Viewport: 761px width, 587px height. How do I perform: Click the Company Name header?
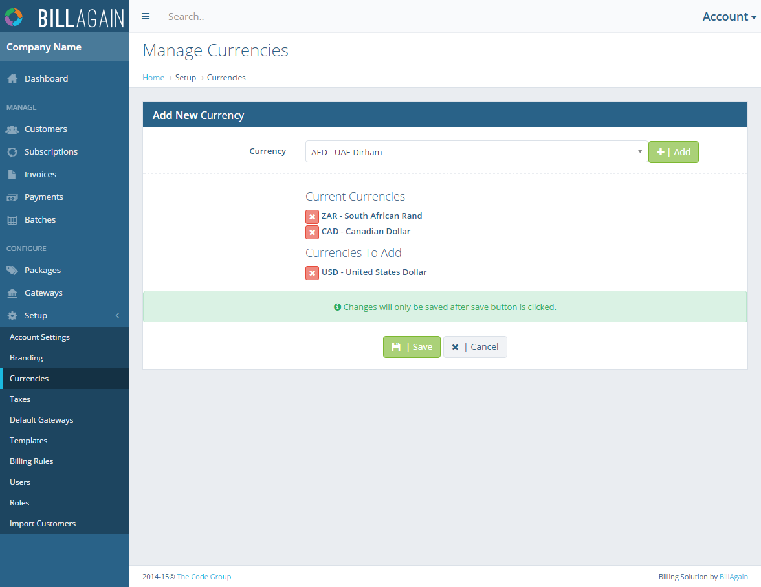pos(65,47)
